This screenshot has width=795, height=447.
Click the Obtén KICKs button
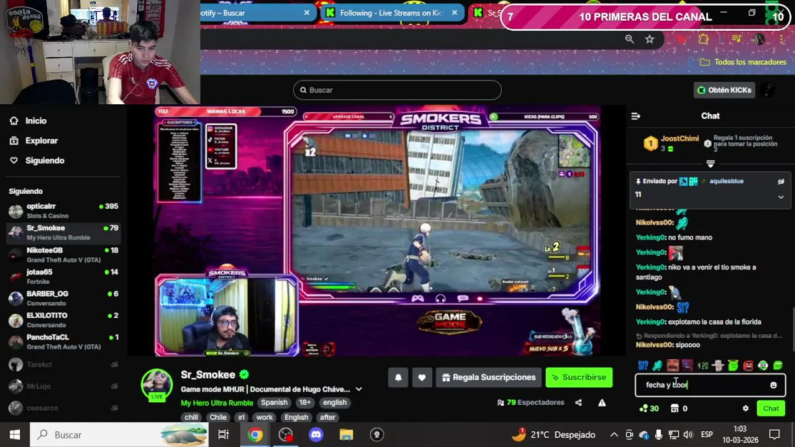click(724, 90)
